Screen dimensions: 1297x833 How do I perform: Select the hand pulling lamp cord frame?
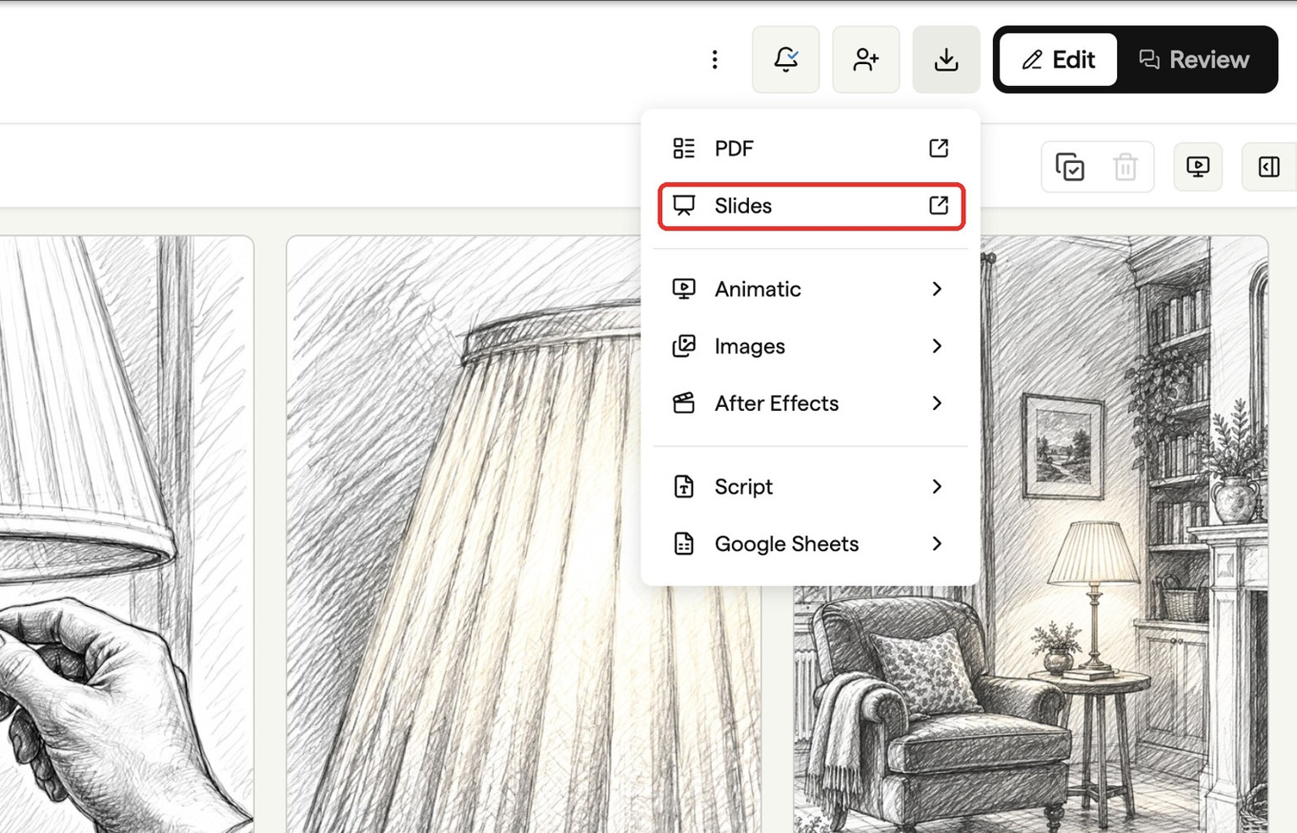point(127,534)
